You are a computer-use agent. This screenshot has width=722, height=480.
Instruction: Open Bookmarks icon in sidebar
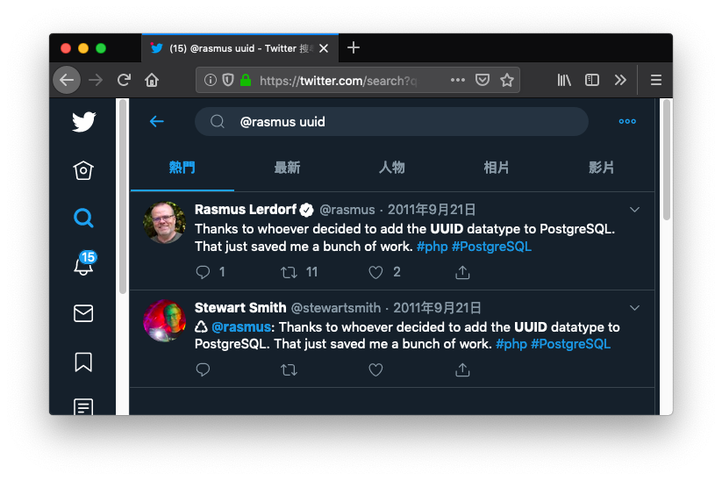(x=83, y=362)
